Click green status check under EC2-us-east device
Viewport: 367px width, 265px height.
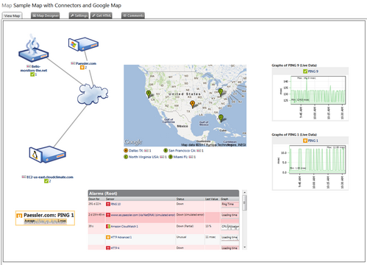tap(46, 181)
